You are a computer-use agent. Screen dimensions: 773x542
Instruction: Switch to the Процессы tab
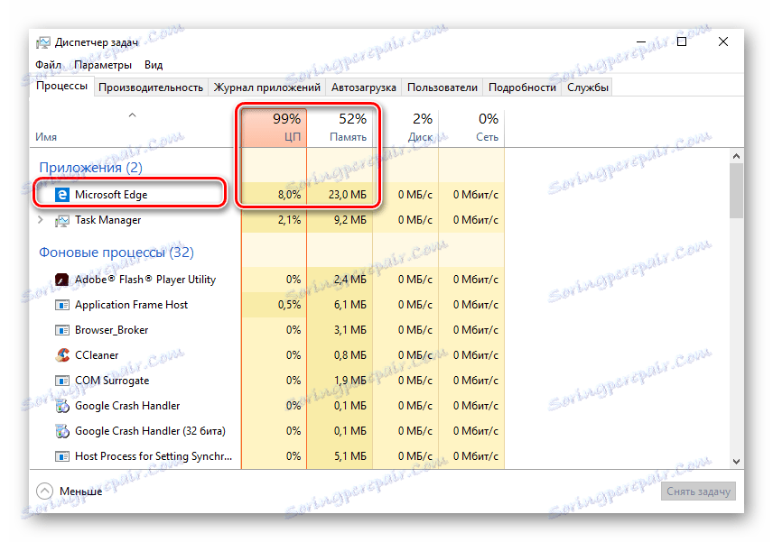tap(61, 87)
